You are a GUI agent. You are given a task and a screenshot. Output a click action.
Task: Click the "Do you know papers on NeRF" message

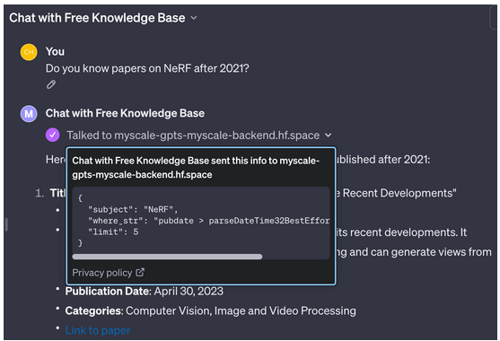point(147,68)
